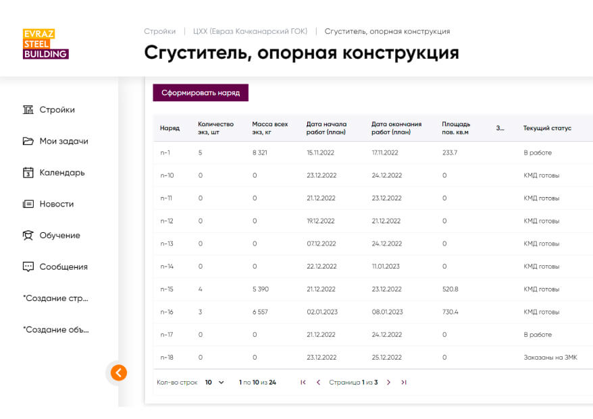593x419 pixels.
Task: Click area value 520.8
Action: point(450,289)
